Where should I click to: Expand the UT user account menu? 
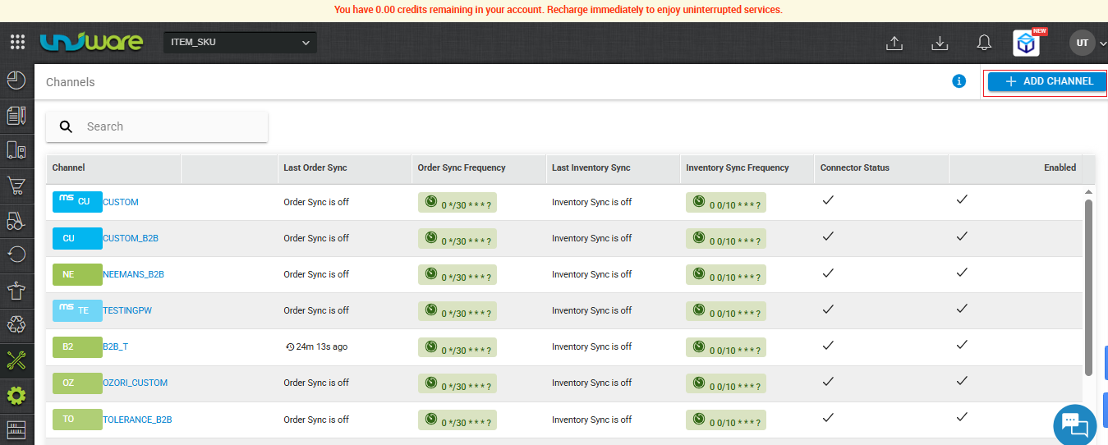[x=1087, y=43]
